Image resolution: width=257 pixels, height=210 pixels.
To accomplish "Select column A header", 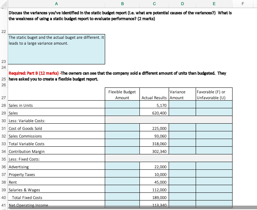I will [x=56, y=4].
